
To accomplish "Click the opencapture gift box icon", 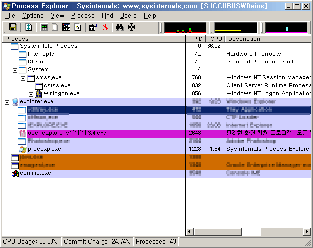I will tap(23, 133).
